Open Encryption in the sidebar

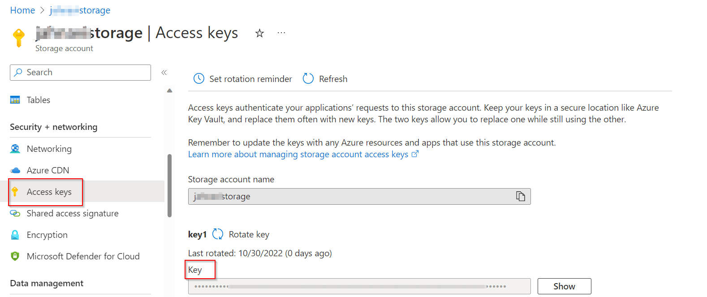(x=47, y=235)
